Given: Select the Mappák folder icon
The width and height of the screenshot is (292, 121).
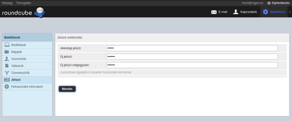Looking at the screenshot, I should (x=7, y=52).
